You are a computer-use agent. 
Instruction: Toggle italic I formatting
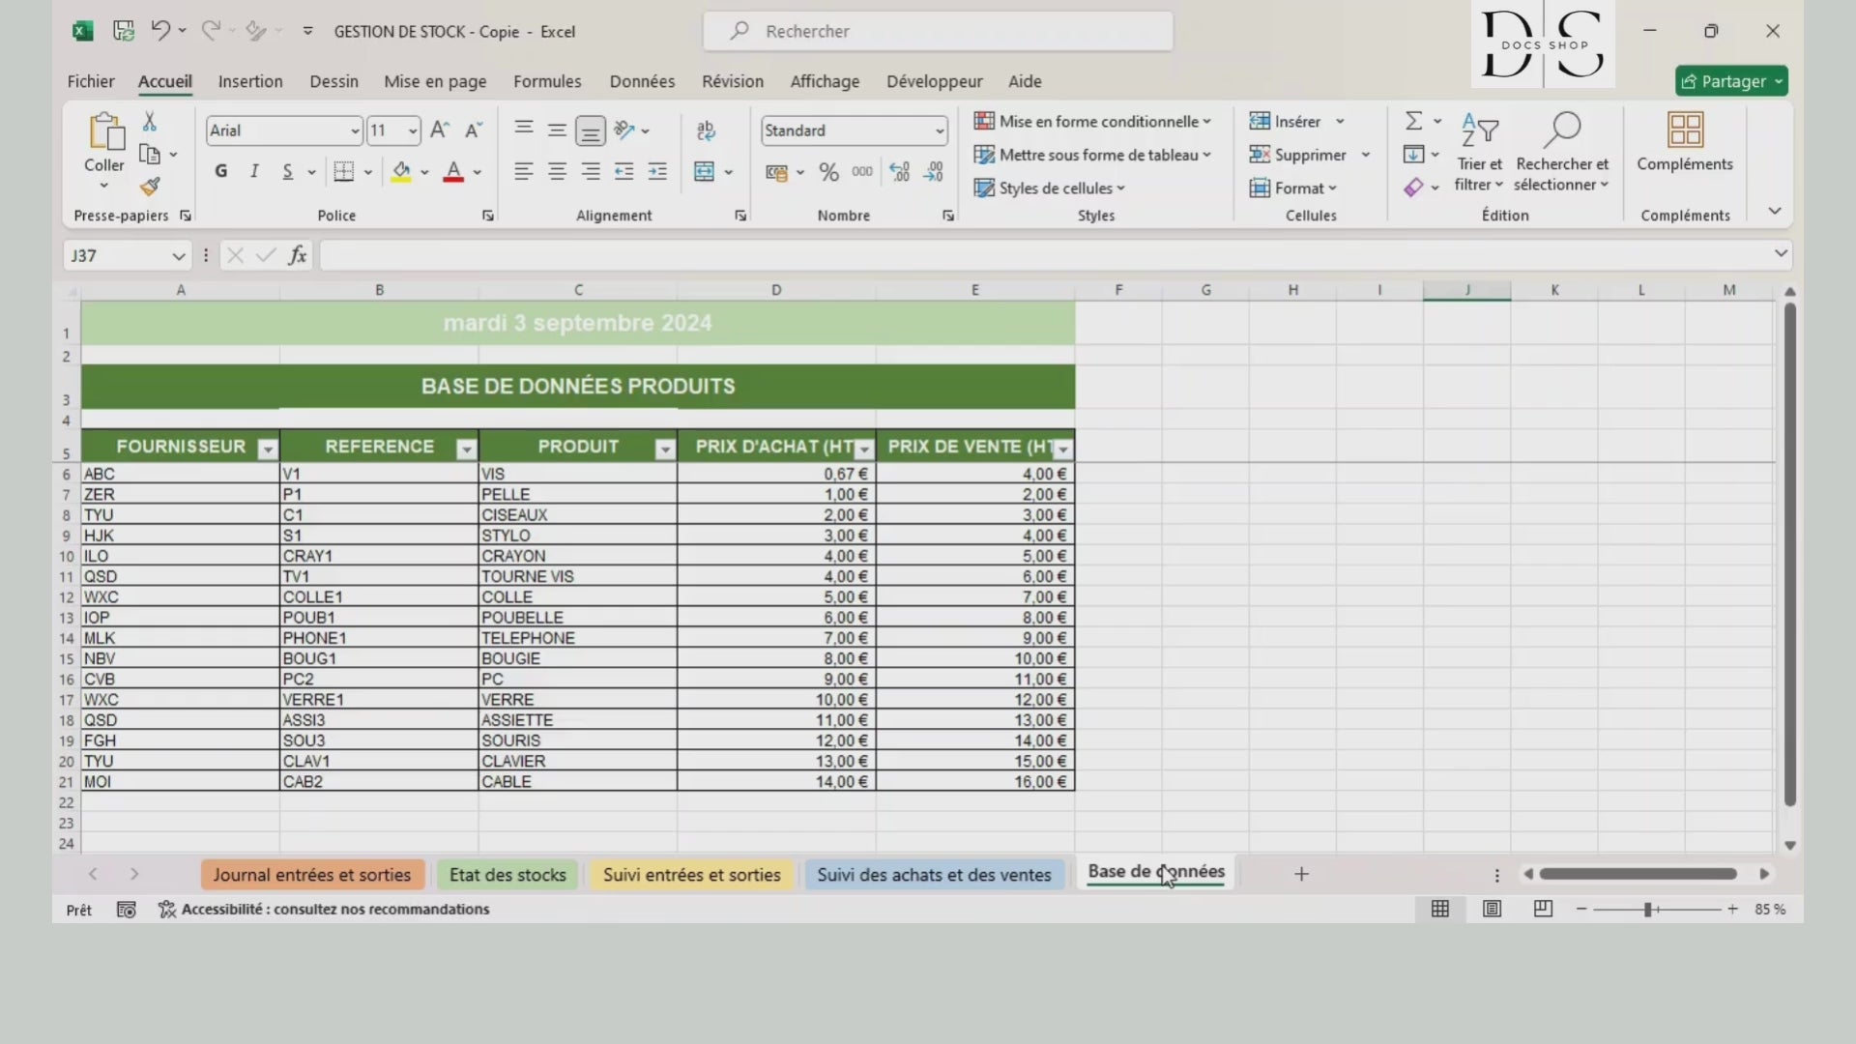click(254, 172)
